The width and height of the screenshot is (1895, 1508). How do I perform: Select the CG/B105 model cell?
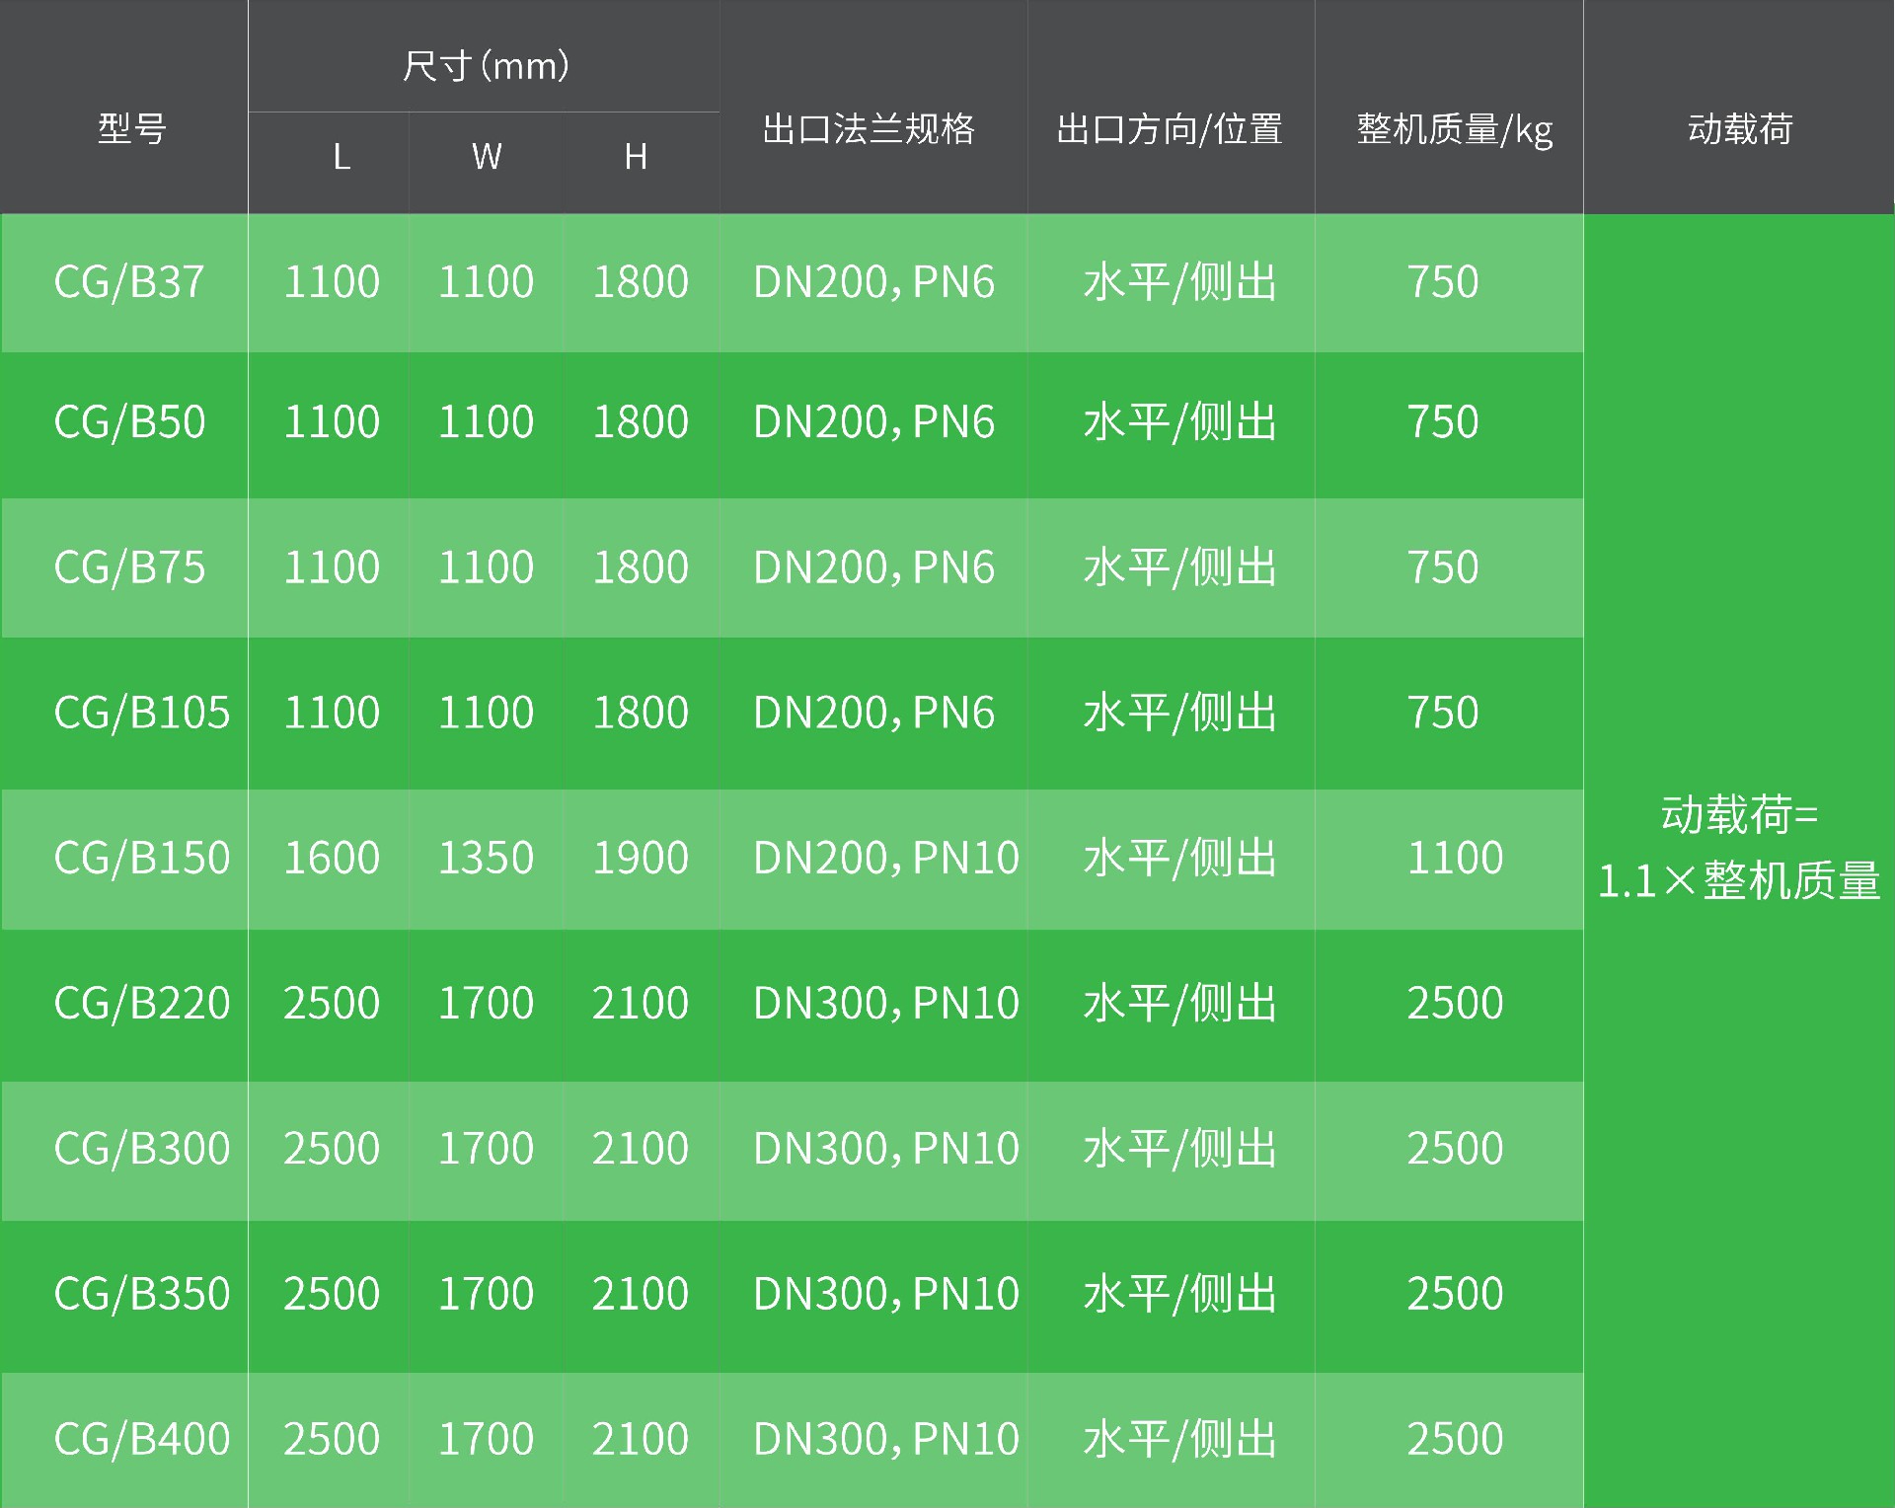(141, 713)
